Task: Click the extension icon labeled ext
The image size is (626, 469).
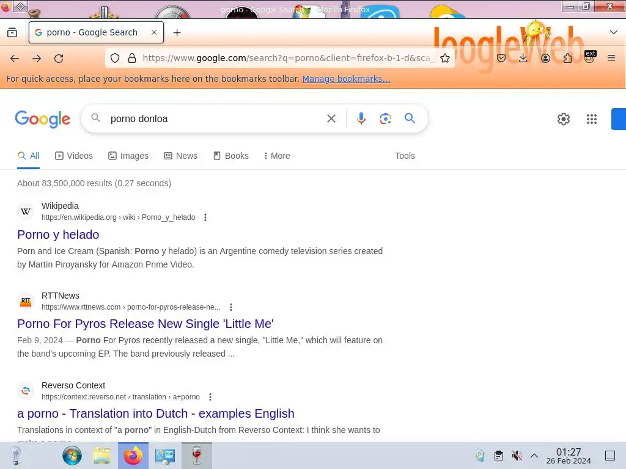Action: point(590,57)
